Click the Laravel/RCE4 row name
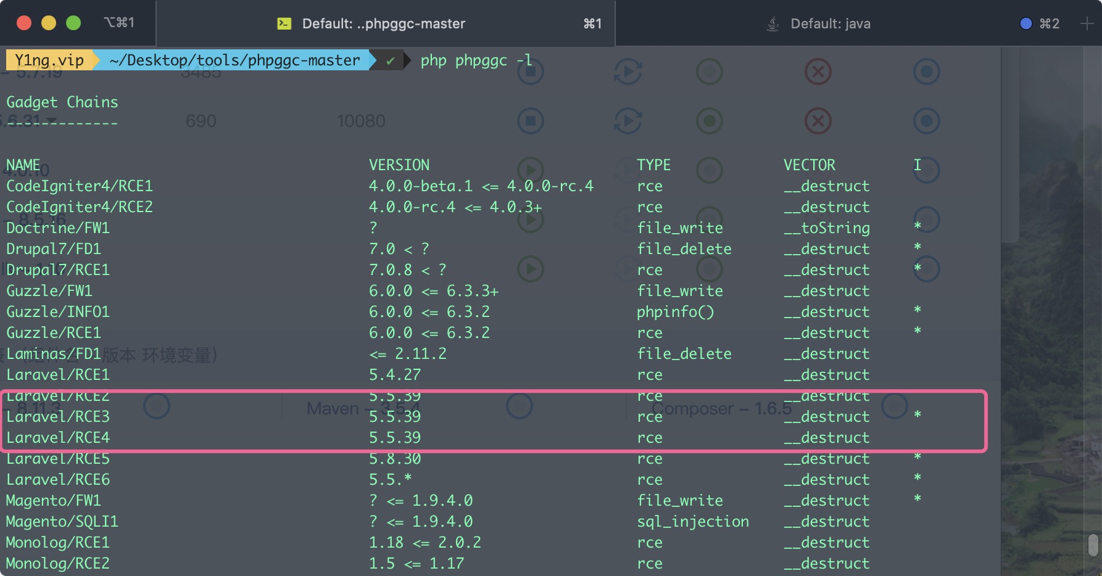1102x576 pixels. (58, 438)
